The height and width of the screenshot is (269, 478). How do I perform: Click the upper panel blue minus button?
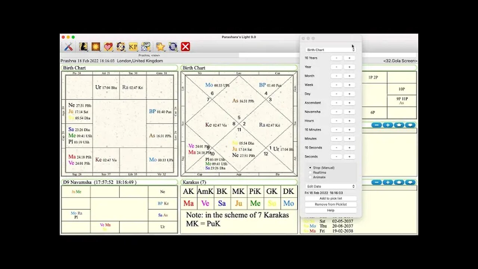point(376,125)
